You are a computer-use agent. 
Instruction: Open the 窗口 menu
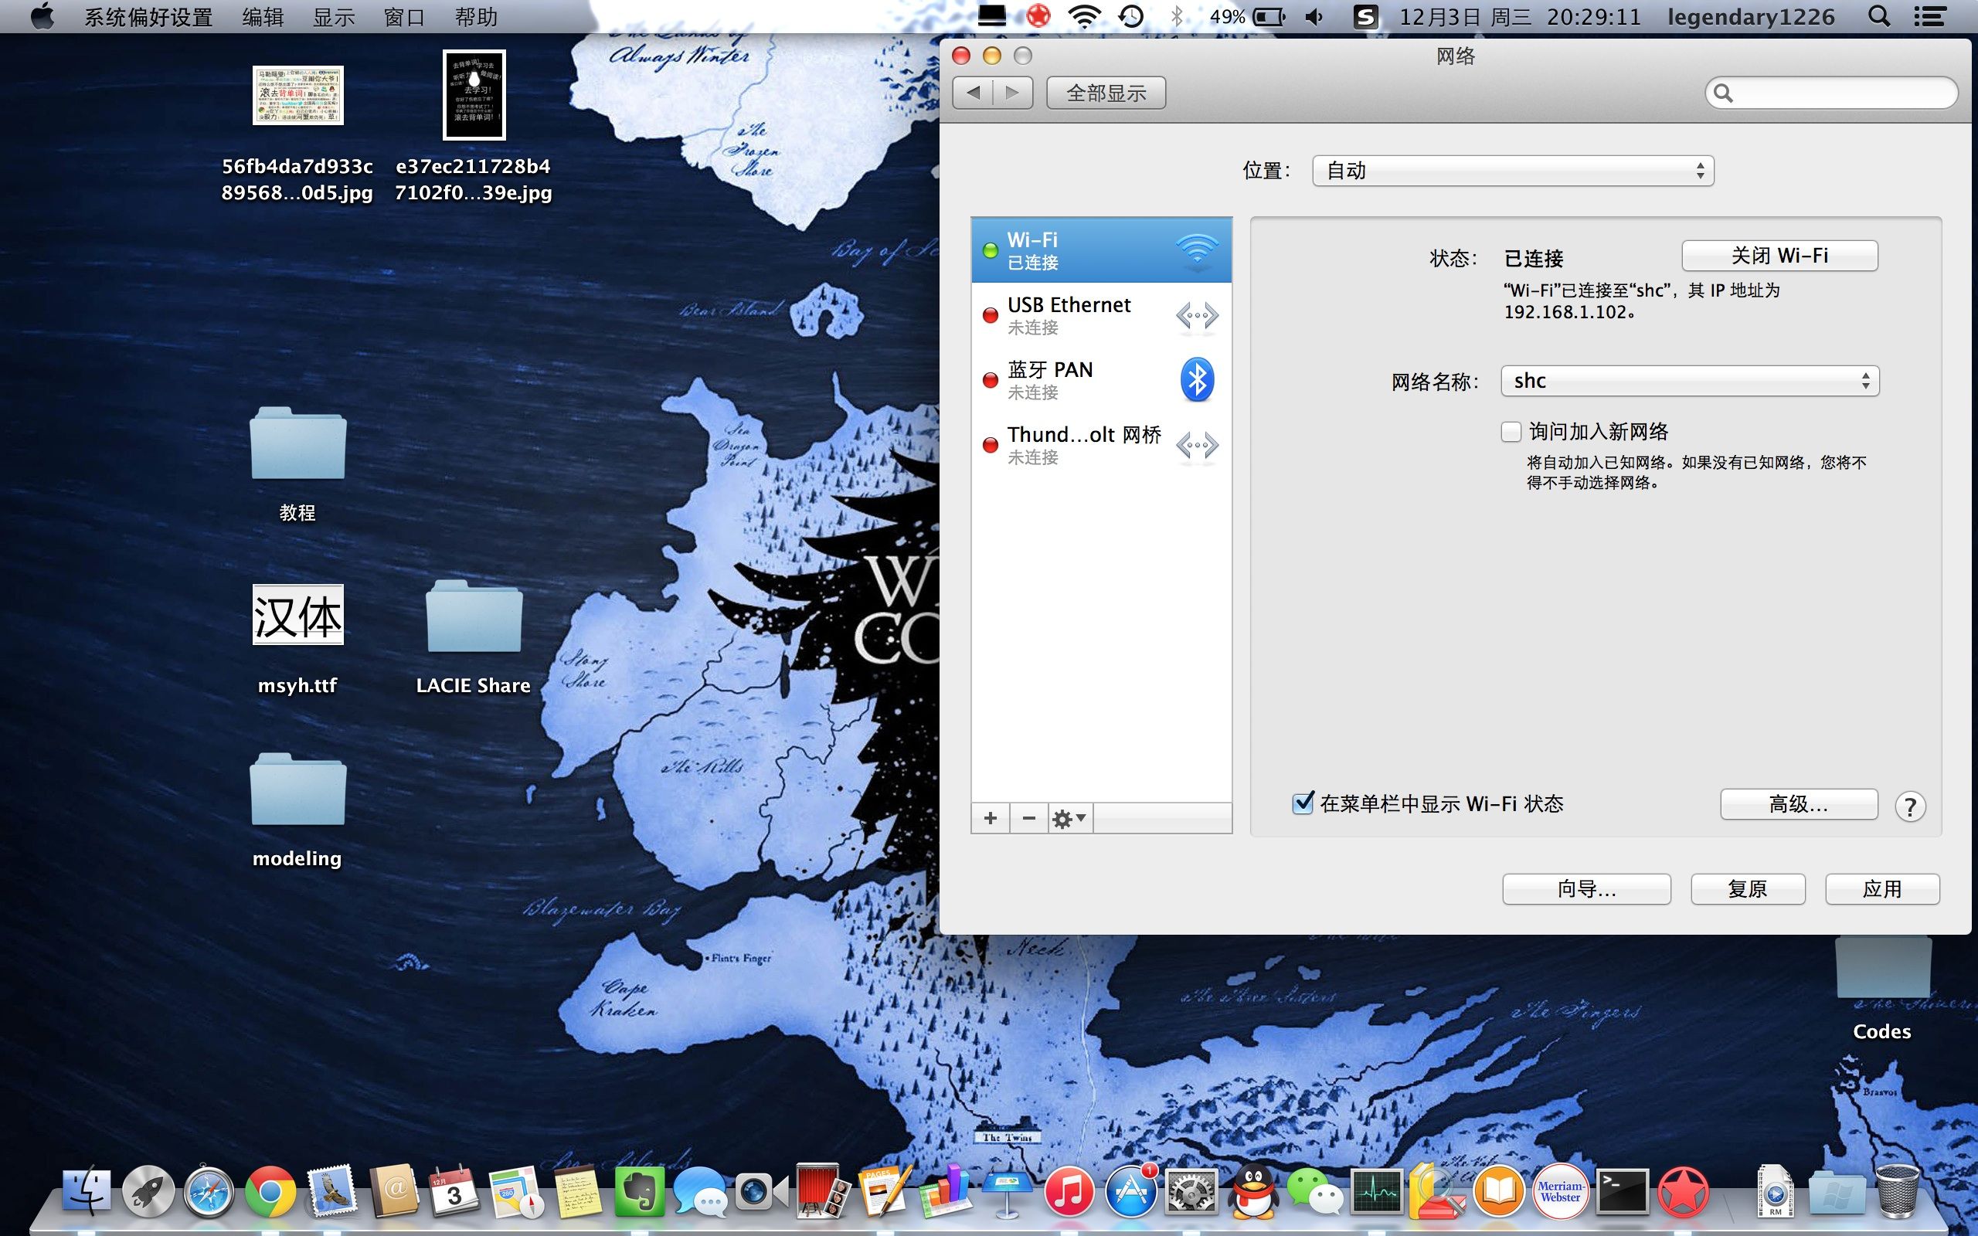point(405,16)
